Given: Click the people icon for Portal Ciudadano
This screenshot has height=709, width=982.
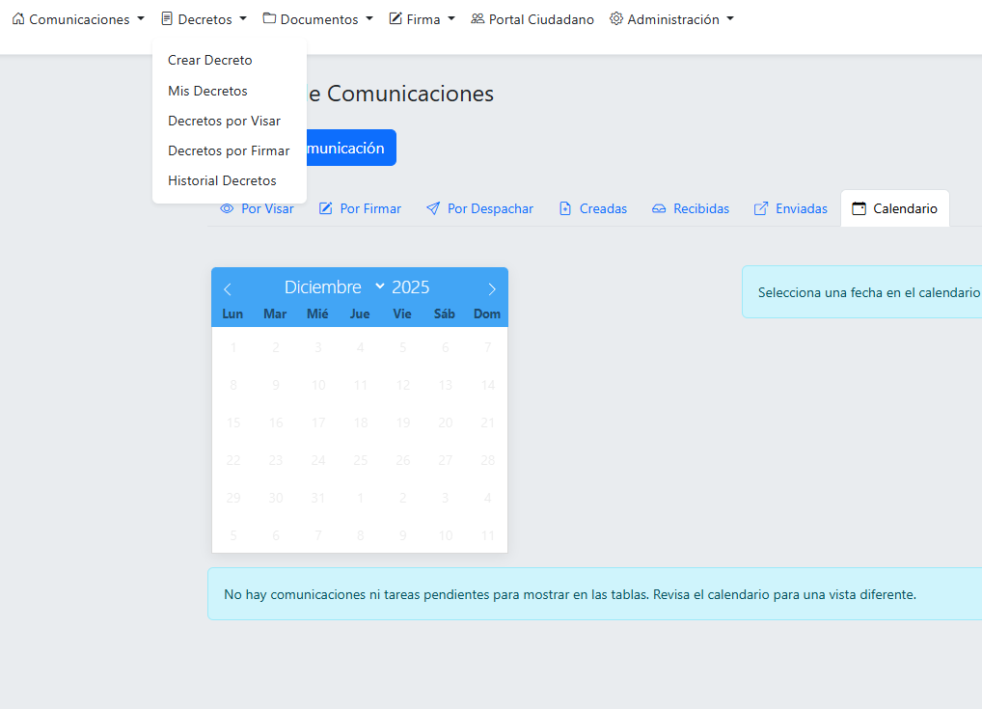Looking at the screenshot, I should [477, 18].
